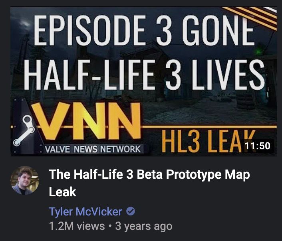Screen dimensions: 282x241
Task: Open "The Half-Life 3 Beta Prototype Map" title
Action: pyautogui.click(x=149, y=174)
